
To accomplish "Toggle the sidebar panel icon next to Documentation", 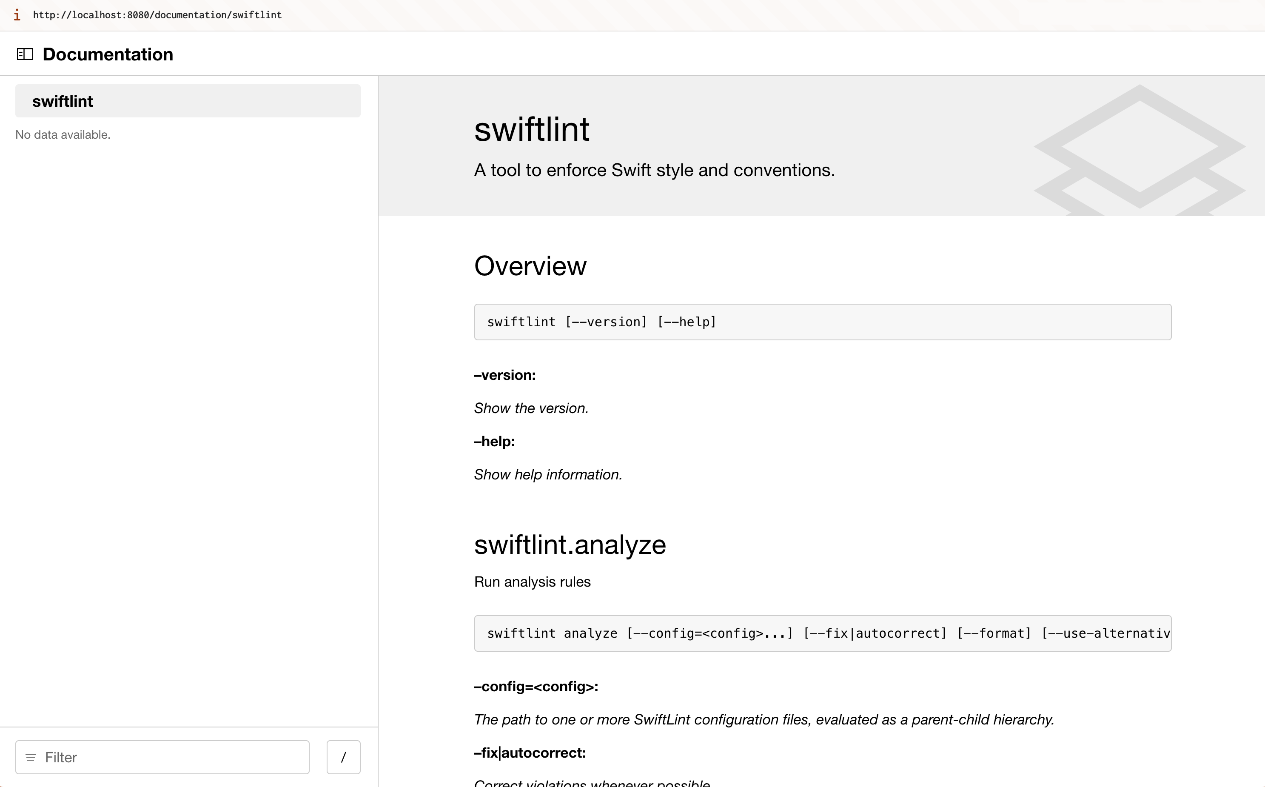I will (25, 54).
